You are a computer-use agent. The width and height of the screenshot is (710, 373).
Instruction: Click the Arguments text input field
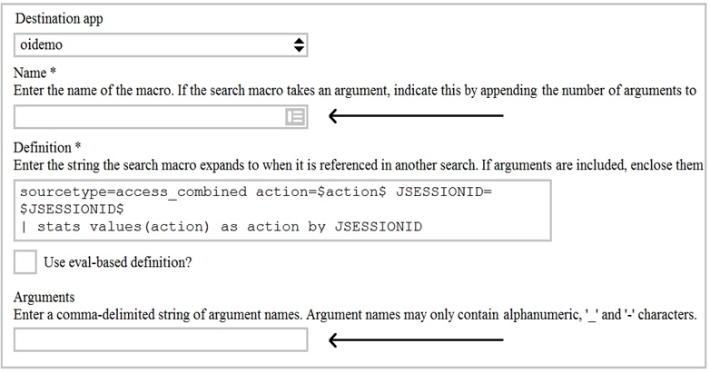point(161,340)
